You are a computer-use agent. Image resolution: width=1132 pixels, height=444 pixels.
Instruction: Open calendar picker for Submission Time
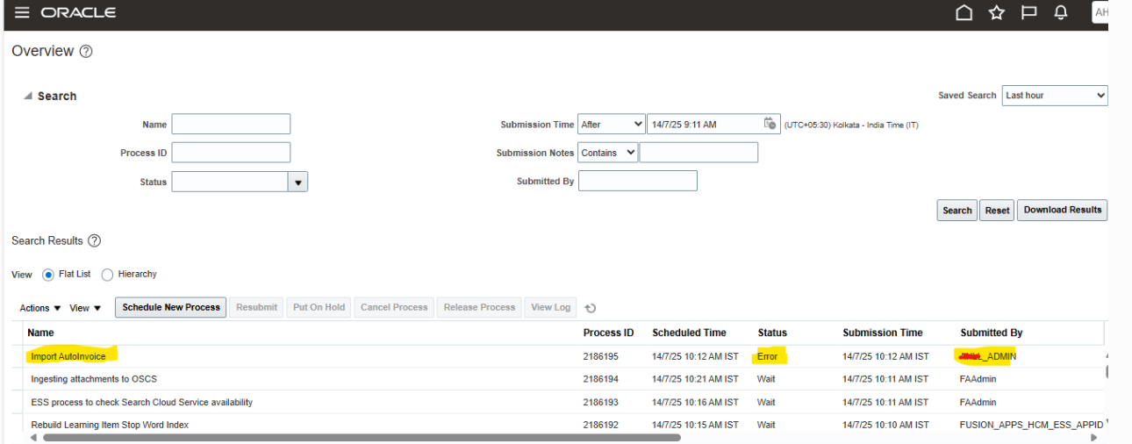coord(770,124)
